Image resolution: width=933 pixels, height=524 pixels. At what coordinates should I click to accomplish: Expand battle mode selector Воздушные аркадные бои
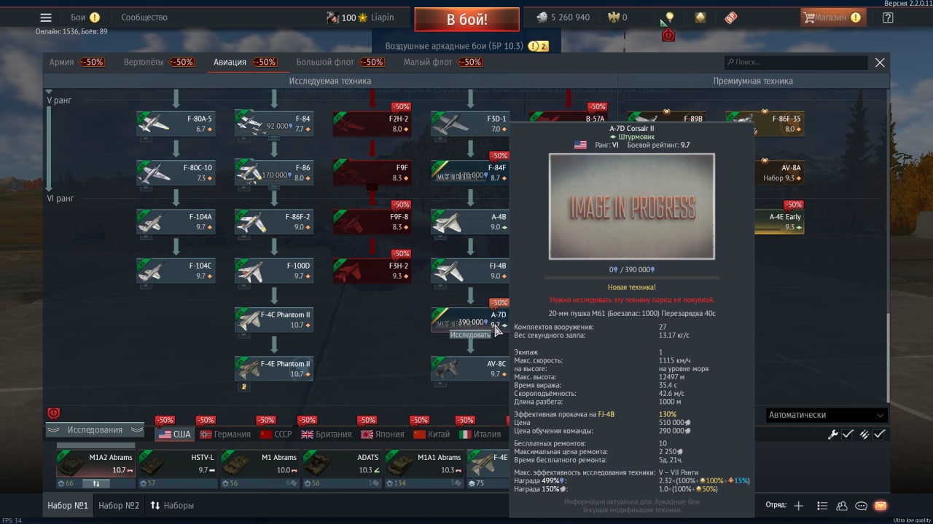466,46
